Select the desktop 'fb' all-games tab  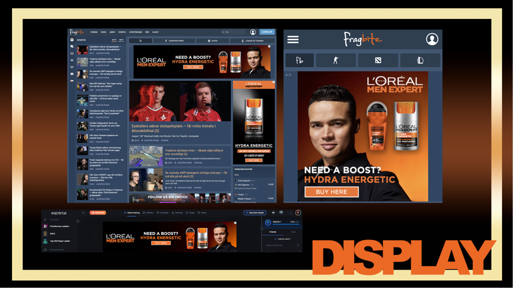[141, 41]
